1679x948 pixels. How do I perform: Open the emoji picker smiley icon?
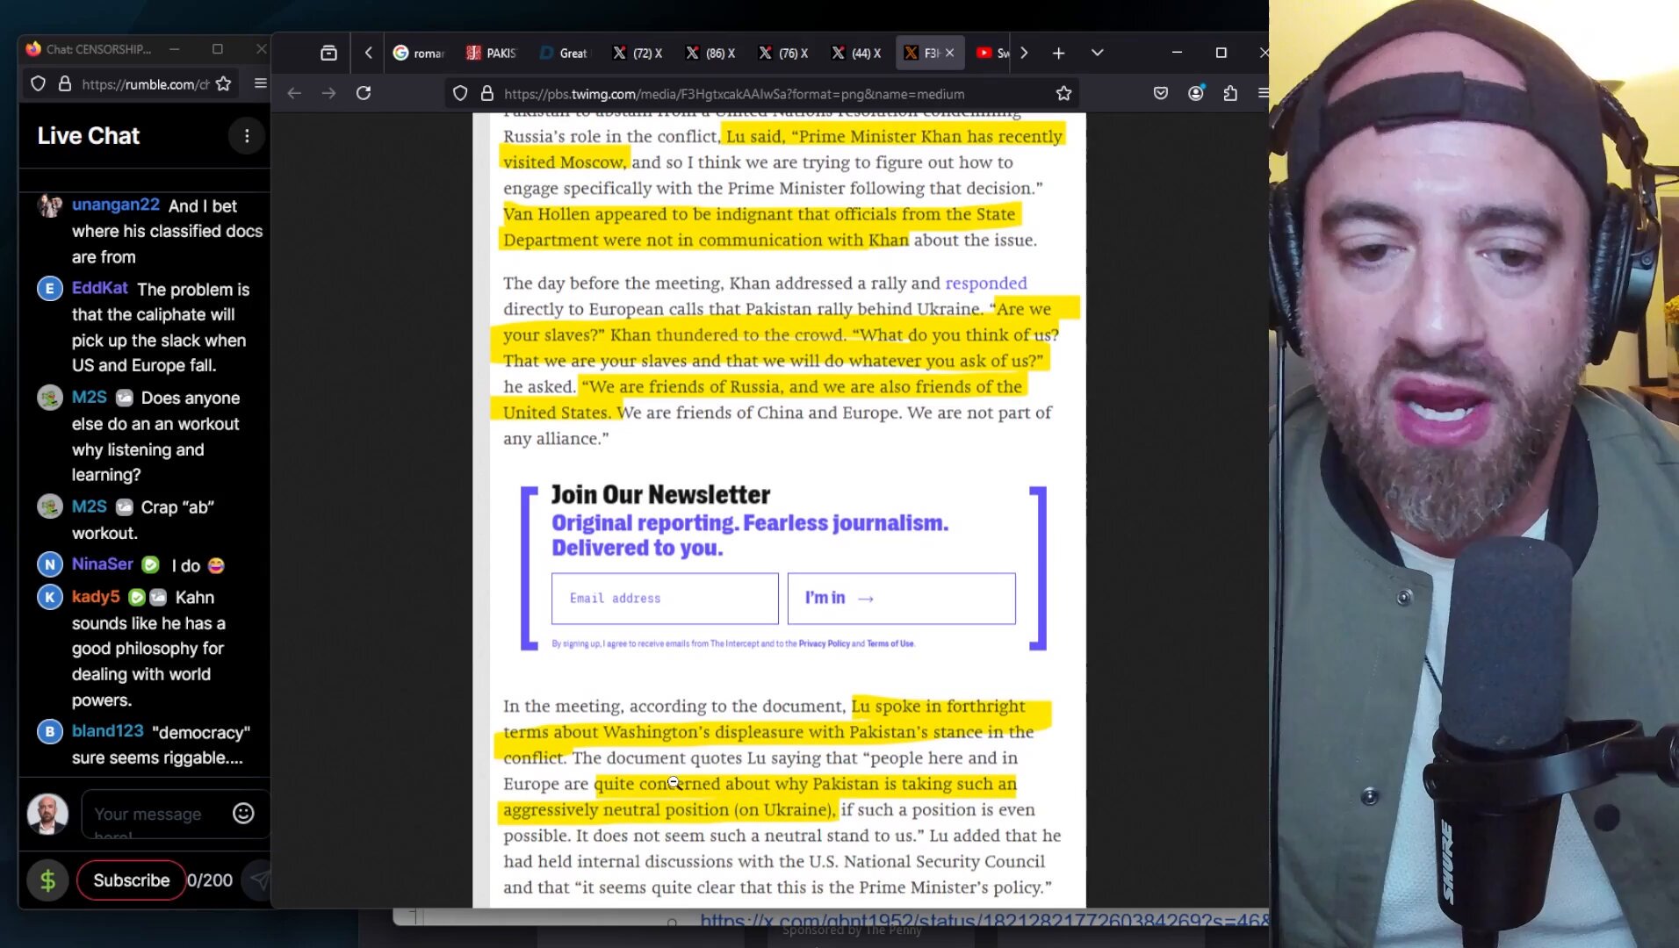tap(243, 814)
